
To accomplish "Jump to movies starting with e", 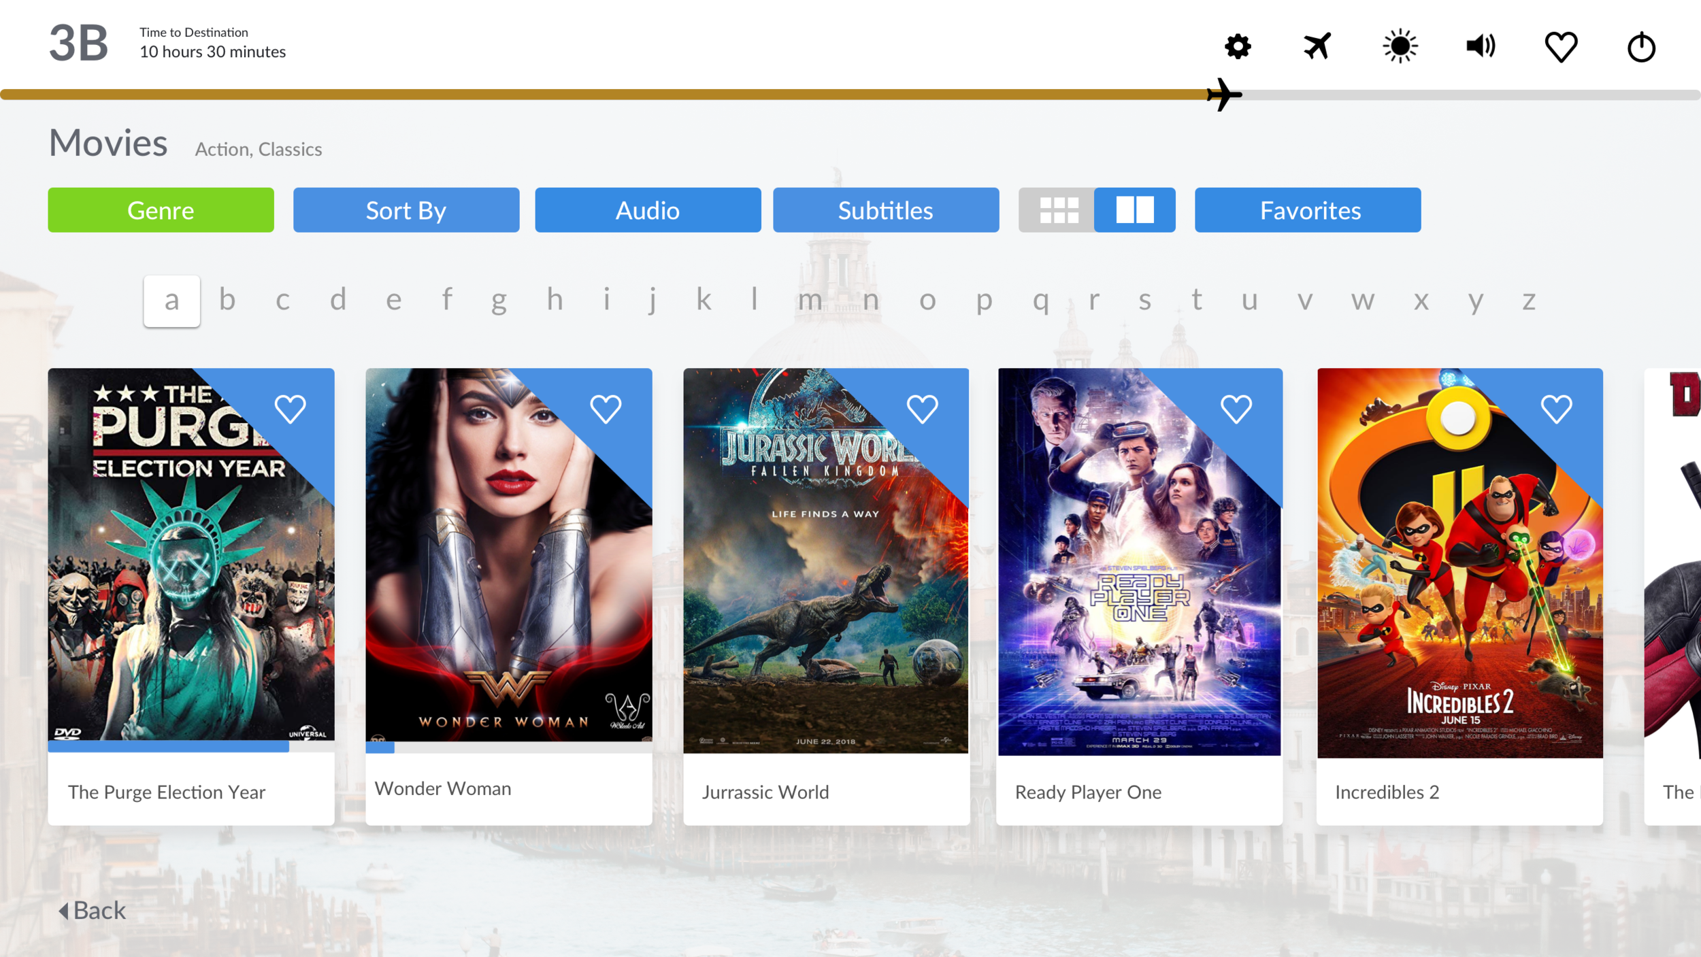I will click(x=393, y=301).
